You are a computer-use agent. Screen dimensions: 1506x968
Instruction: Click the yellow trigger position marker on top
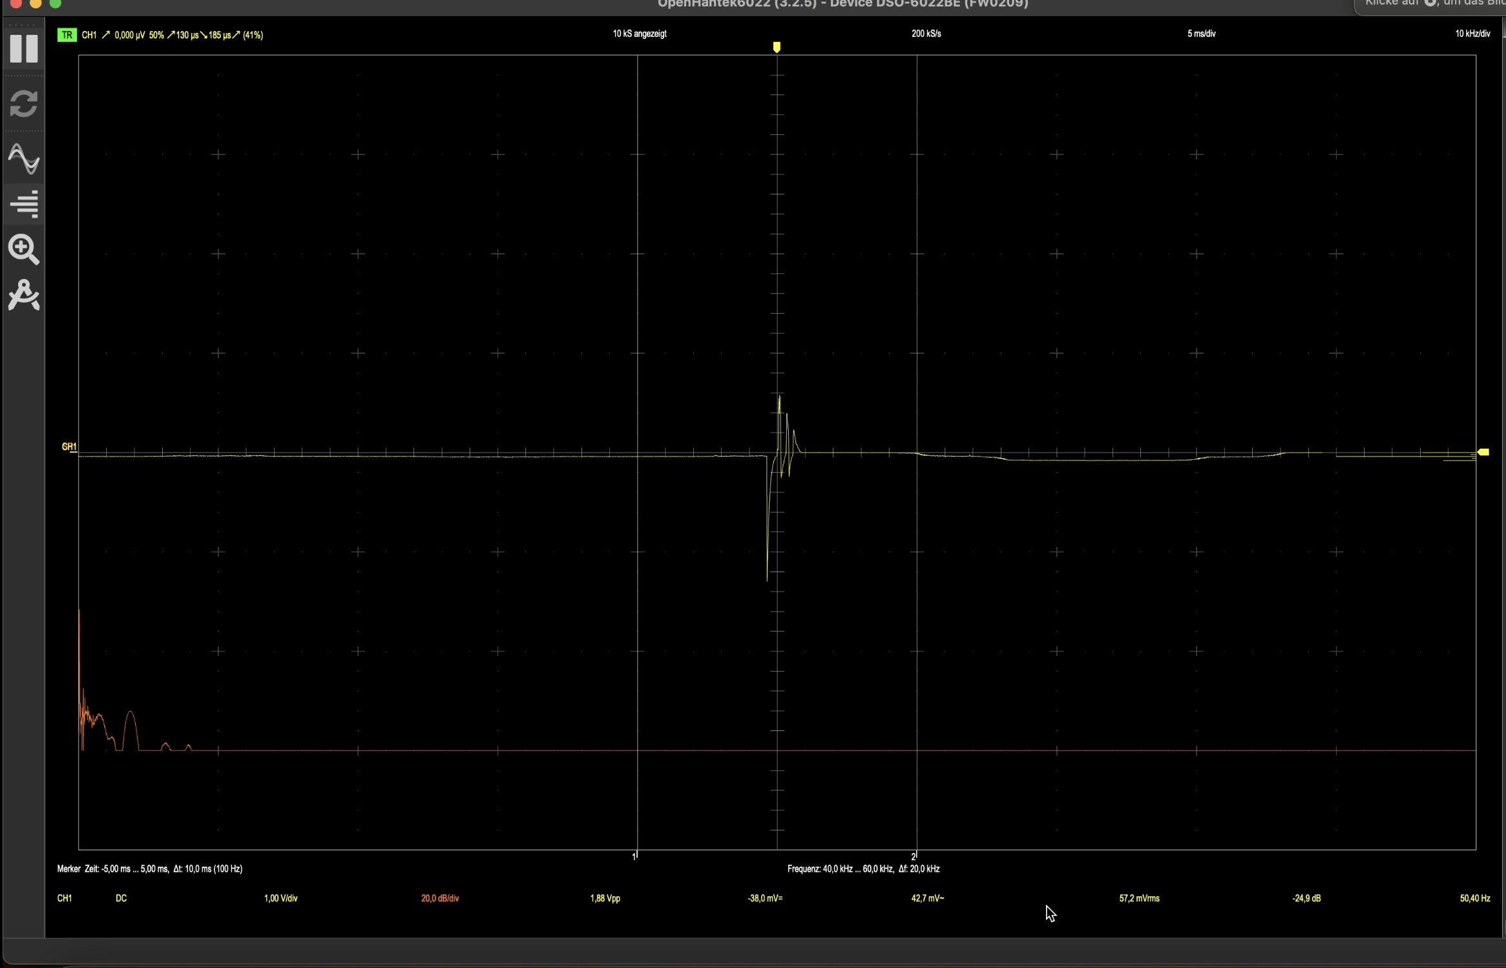click(x=777, y=47)
